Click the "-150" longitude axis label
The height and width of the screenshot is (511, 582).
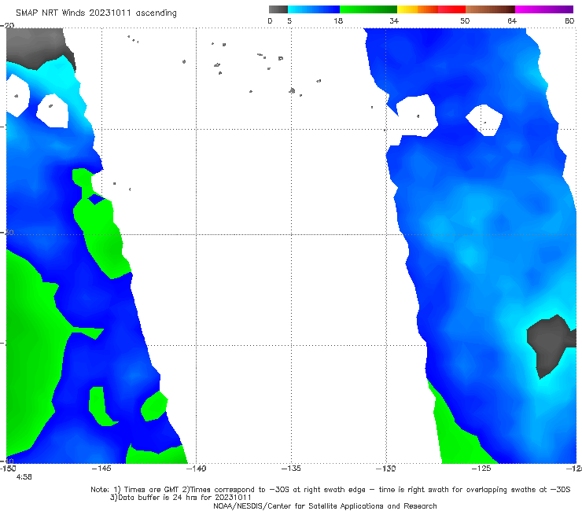pyautogui.click(x=8, y=469)
